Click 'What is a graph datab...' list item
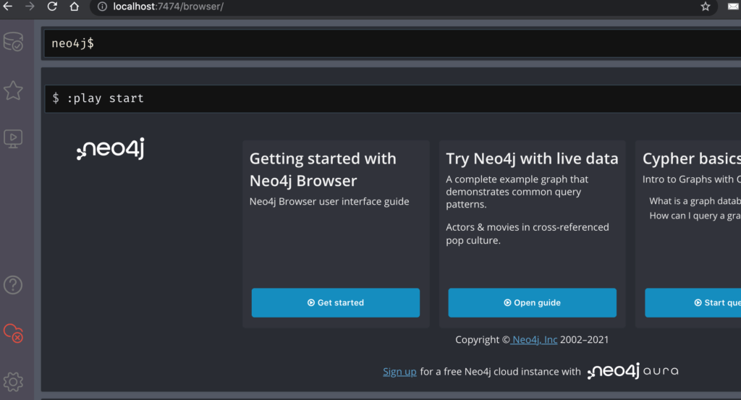This screenshot has width=741, height=400. [x=695, y=201]
